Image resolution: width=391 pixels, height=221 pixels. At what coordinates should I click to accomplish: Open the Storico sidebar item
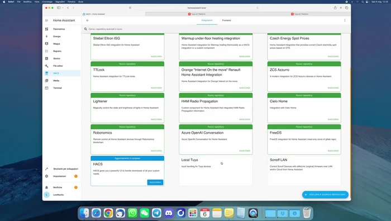tap(61, 58)
